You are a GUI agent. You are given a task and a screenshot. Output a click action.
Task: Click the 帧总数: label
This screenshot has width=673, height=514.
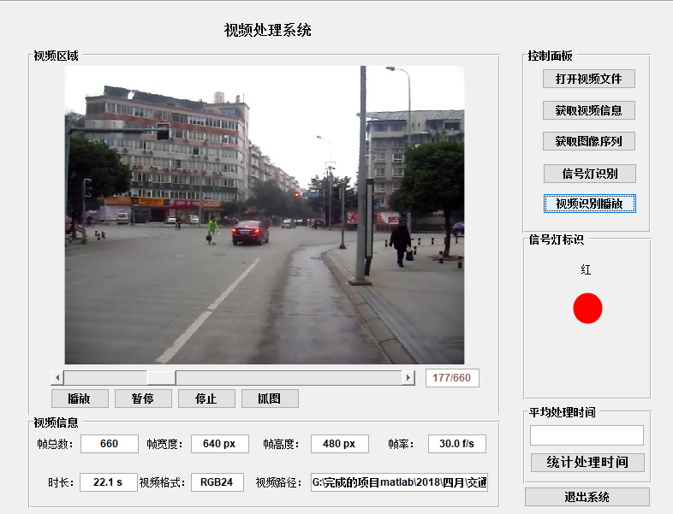(55, 444)
